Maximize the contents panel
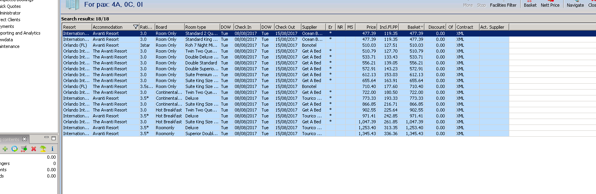The image size is (596, 194). (x=54, y=138)
